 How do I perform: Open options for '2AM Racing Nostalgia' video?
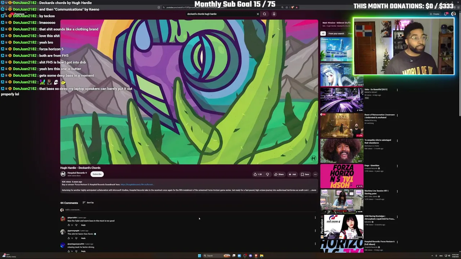coord(397,217)
